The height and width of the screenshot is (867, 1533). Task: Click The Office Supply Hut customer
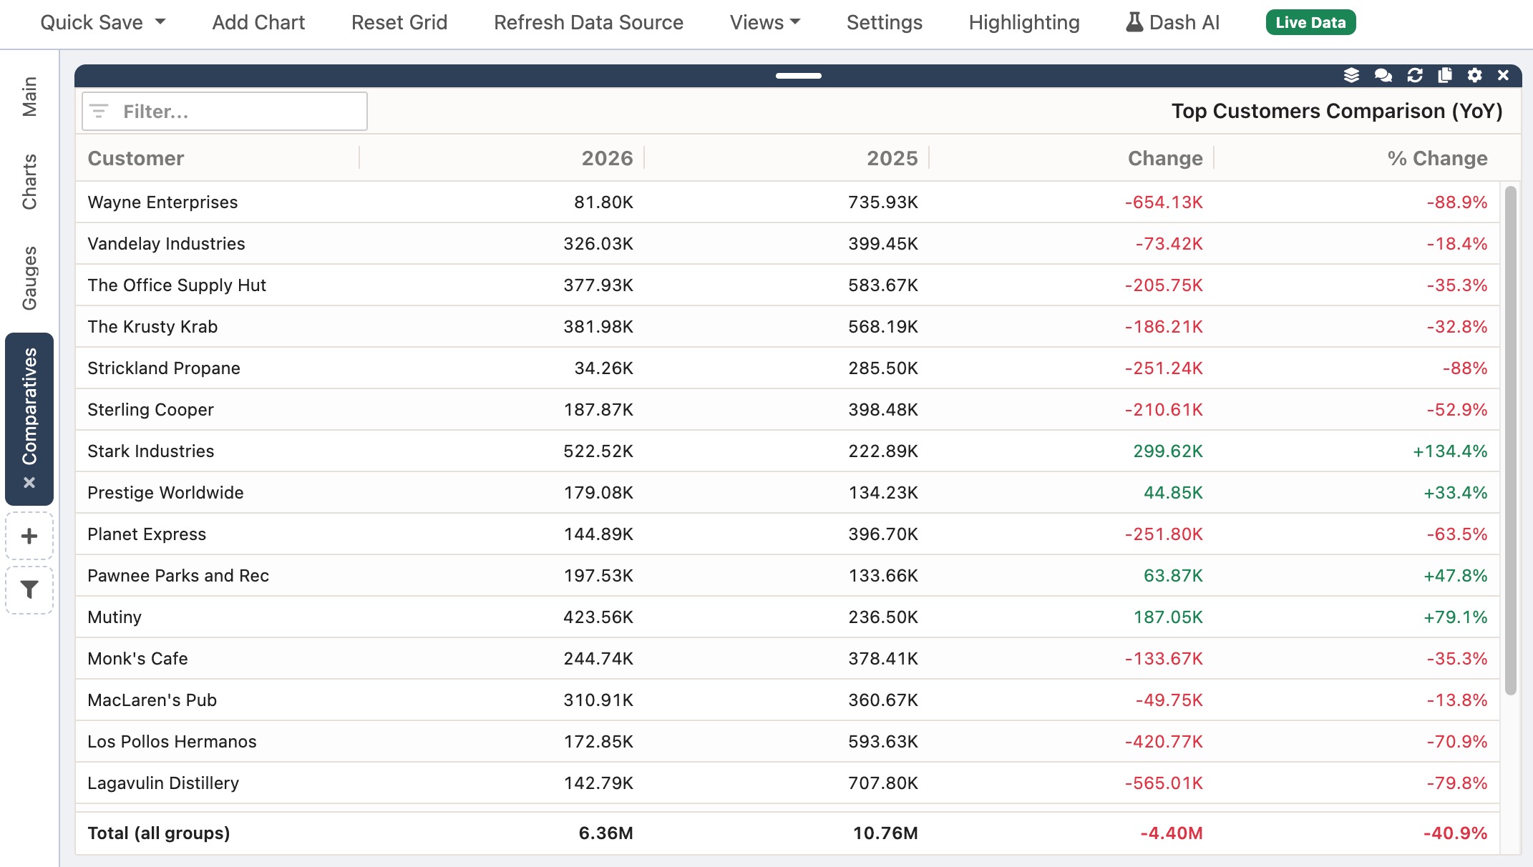point(177,285)
